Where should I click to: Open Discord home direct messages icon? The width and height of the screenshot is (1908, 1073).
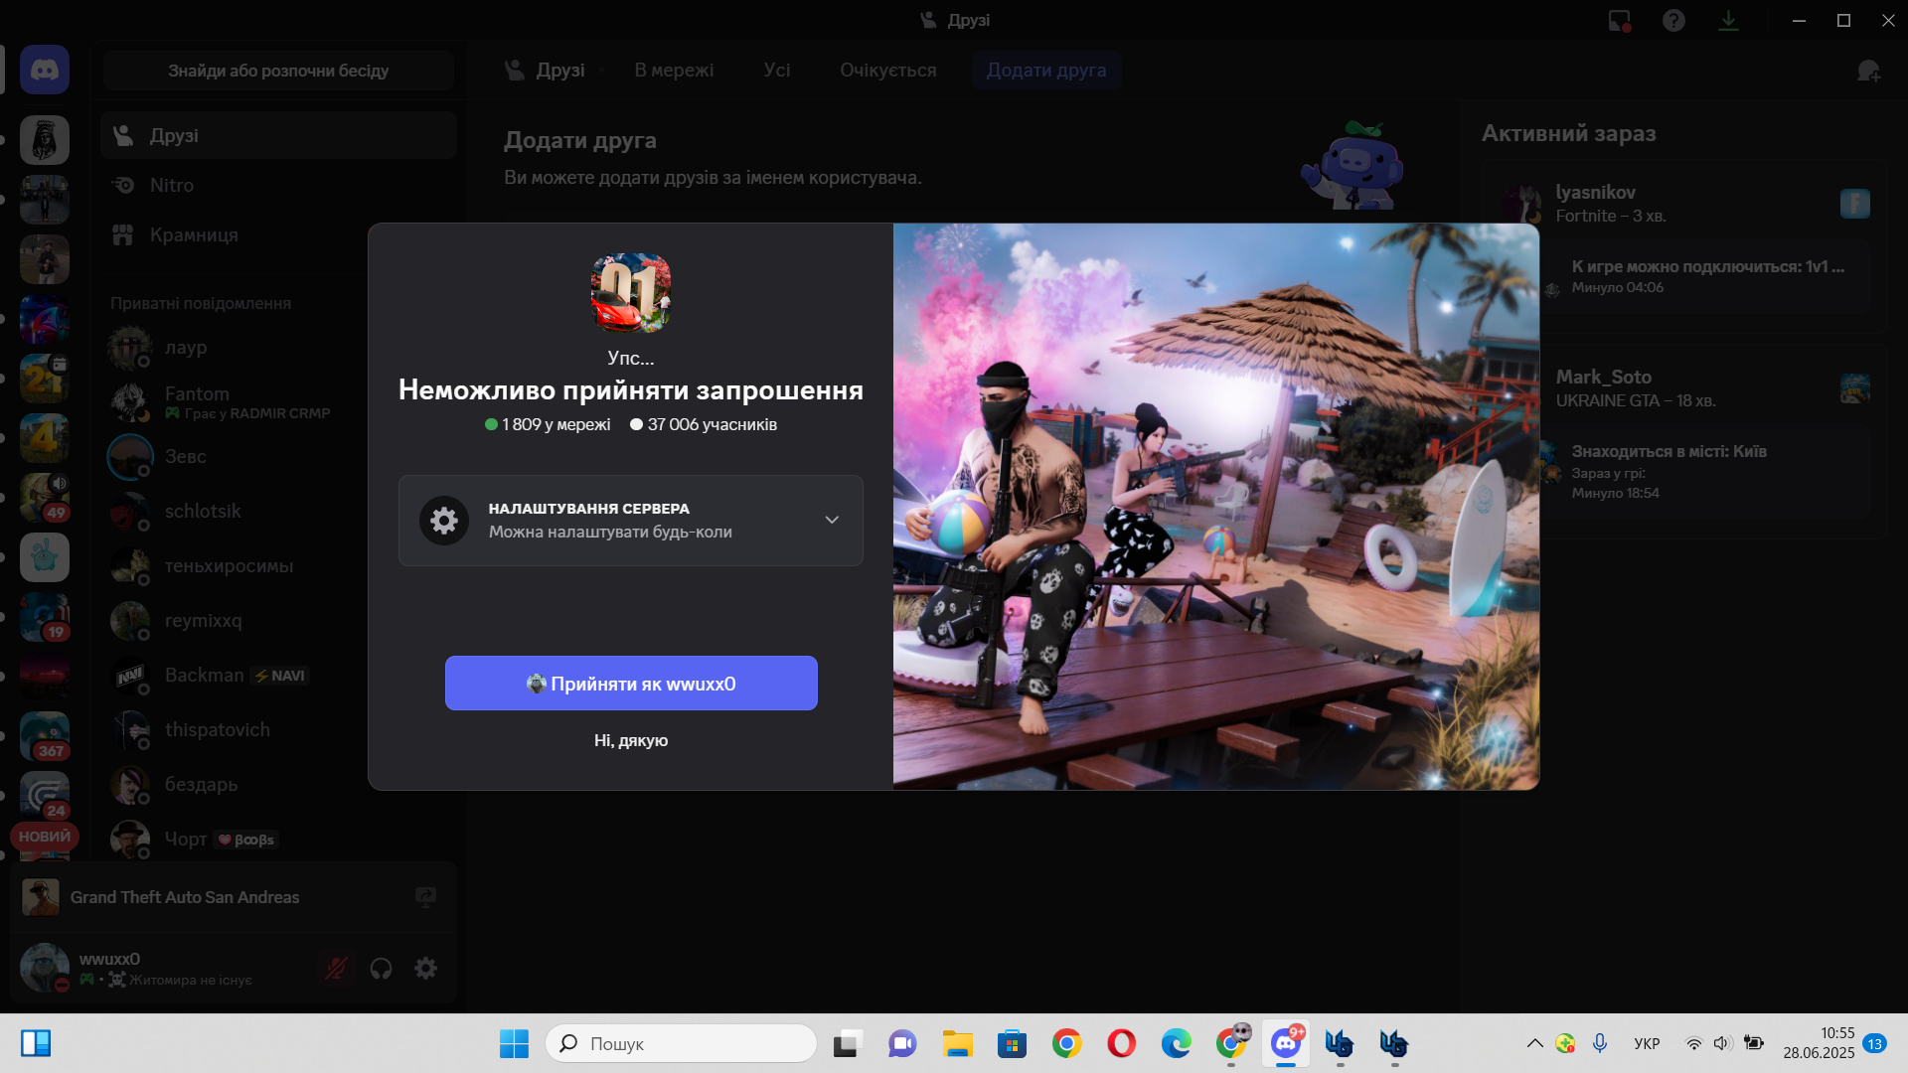coord(45,70)
